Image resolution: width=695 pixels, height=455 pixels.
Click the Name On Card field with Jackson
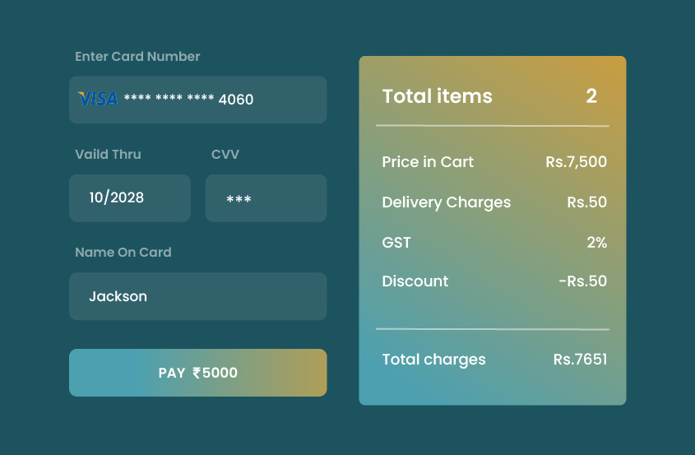[x=197, y=296]
